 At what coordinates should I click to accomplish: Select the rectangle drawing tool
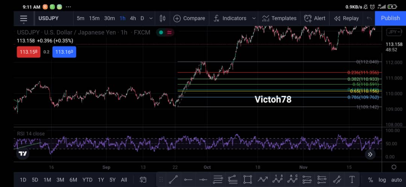pos(247,179)
